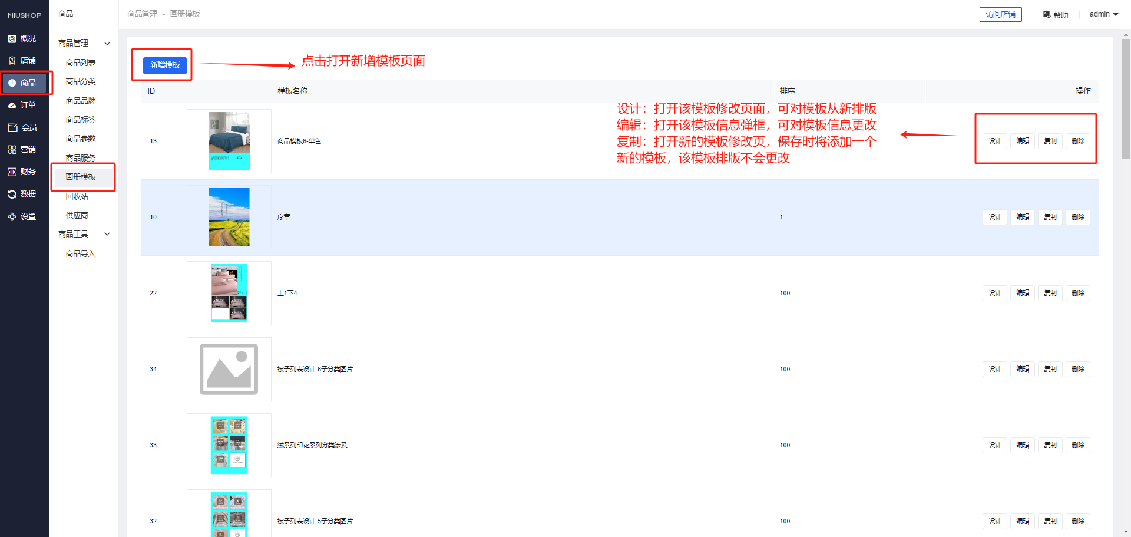The image size is (1131, 537).
Task: Open the 店铺 shop icon in sidebar
Action: (12, 61)
